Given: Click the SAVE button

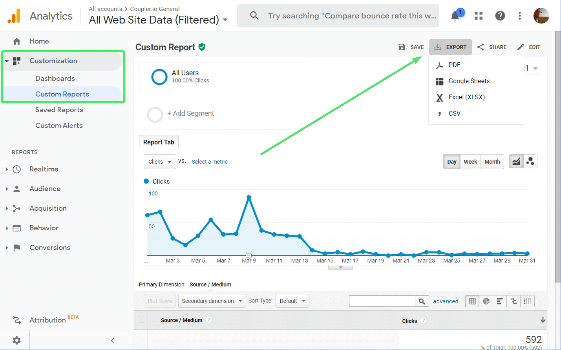Looking at the screenshot, I should tap(411, 47).
